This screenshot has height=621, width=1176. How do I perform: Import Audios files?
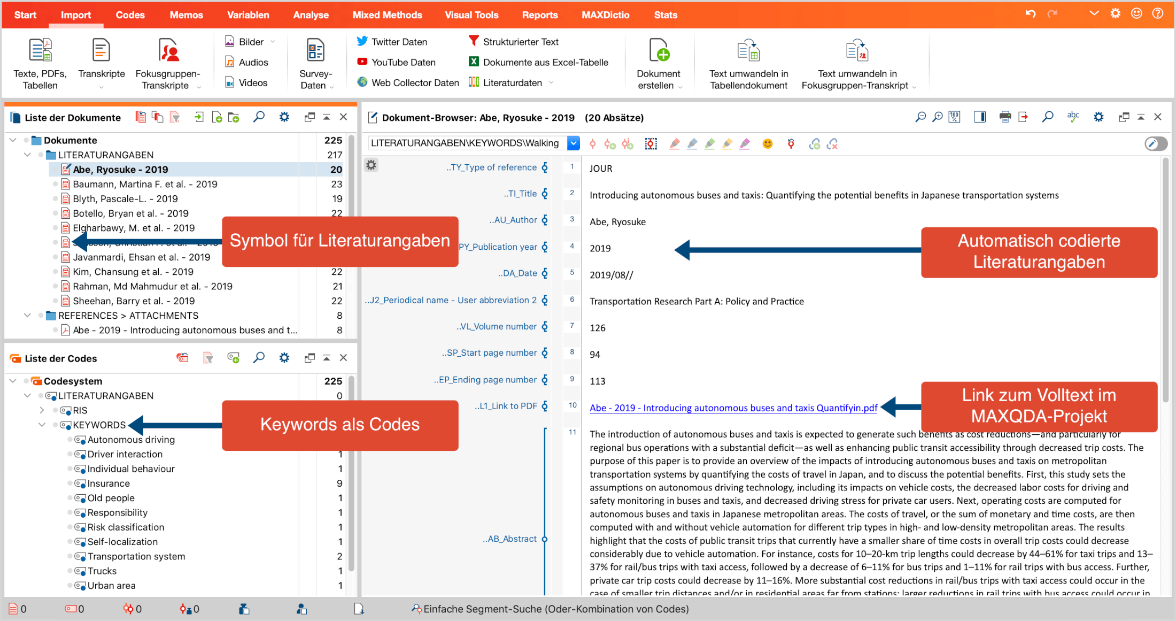click(x=246, y=62)
